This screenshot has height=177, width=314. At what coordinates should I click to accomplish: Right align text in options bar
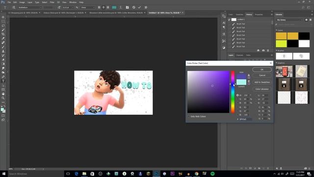(x=108, y=7)
